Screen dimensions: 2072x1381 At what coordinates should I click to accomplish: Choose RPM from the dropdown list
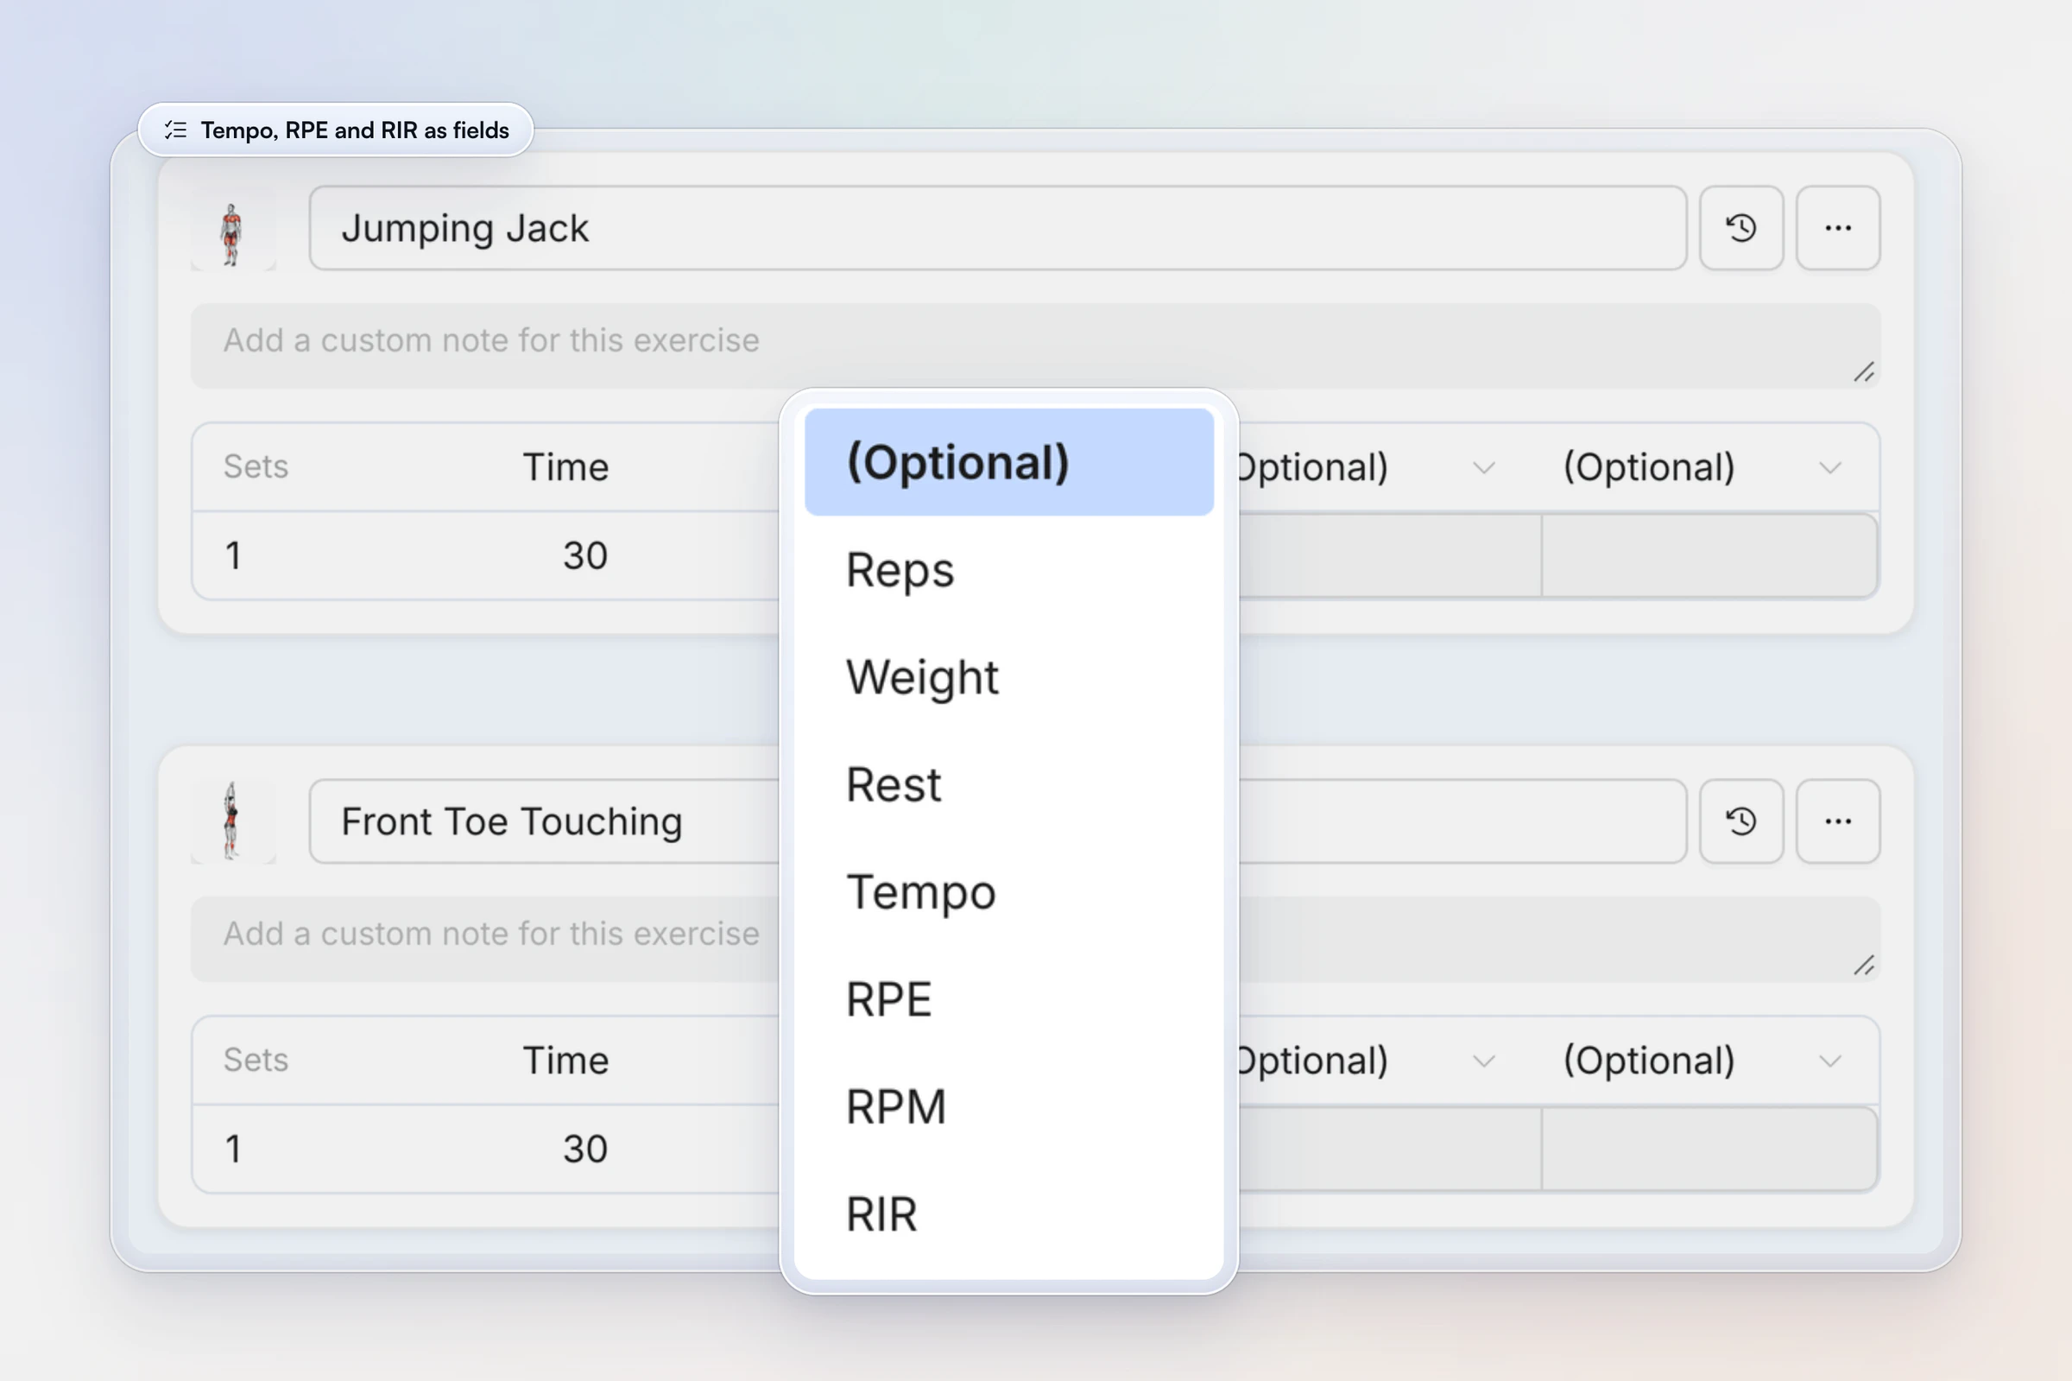1008,1107
